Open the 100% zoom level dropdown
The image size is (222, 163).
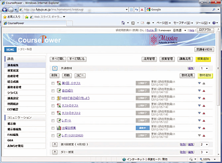[214, 159]
